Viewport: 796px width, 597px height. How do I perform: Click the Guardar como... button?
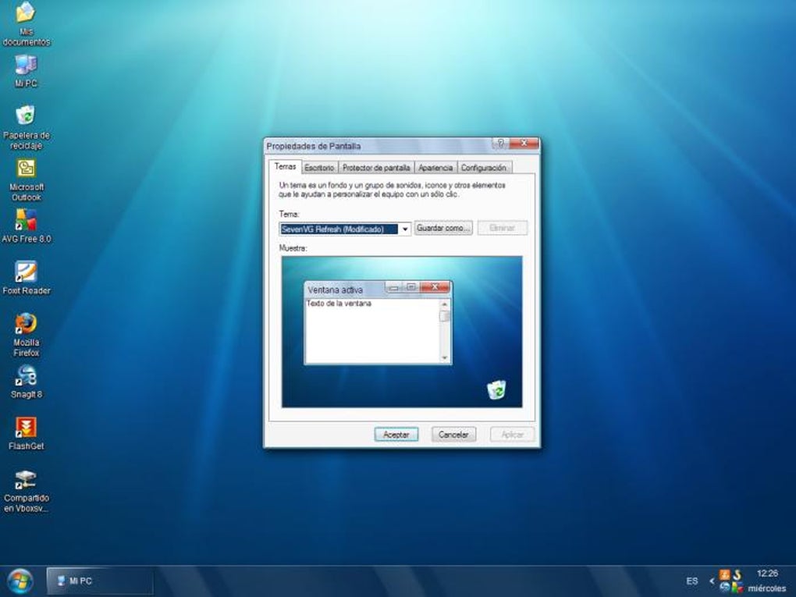(x=444, y=228)
